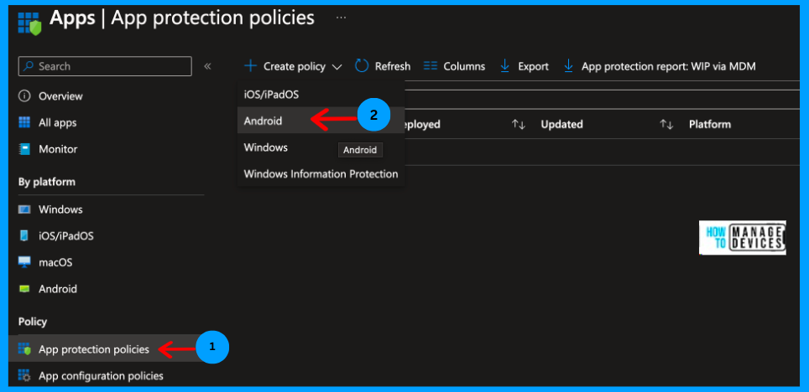This screenshot has height=392, width=809.
Task: Click the Platform column header
Action: (x=710, y=124)
